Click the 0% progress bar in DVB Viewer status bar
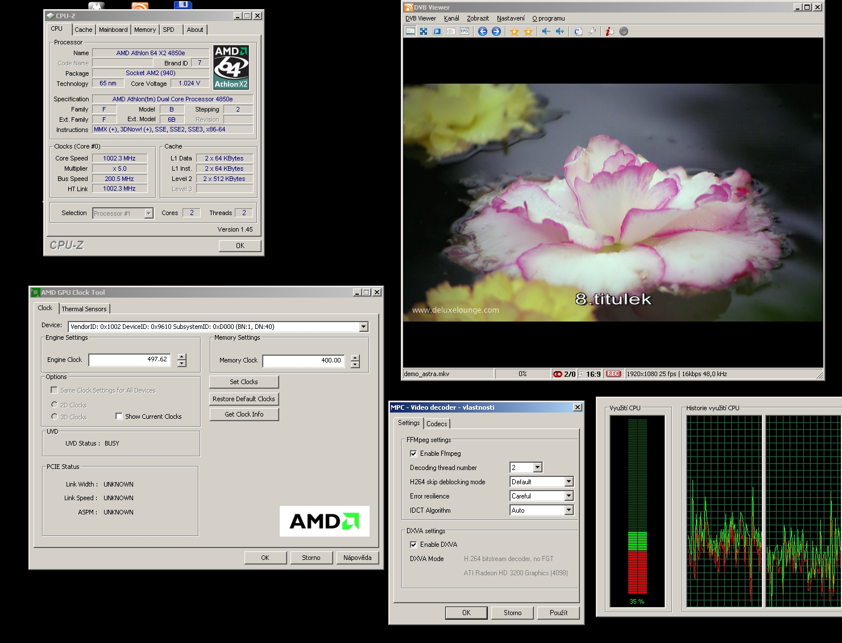Screen dimensions: 842x643 click(522, 374)
